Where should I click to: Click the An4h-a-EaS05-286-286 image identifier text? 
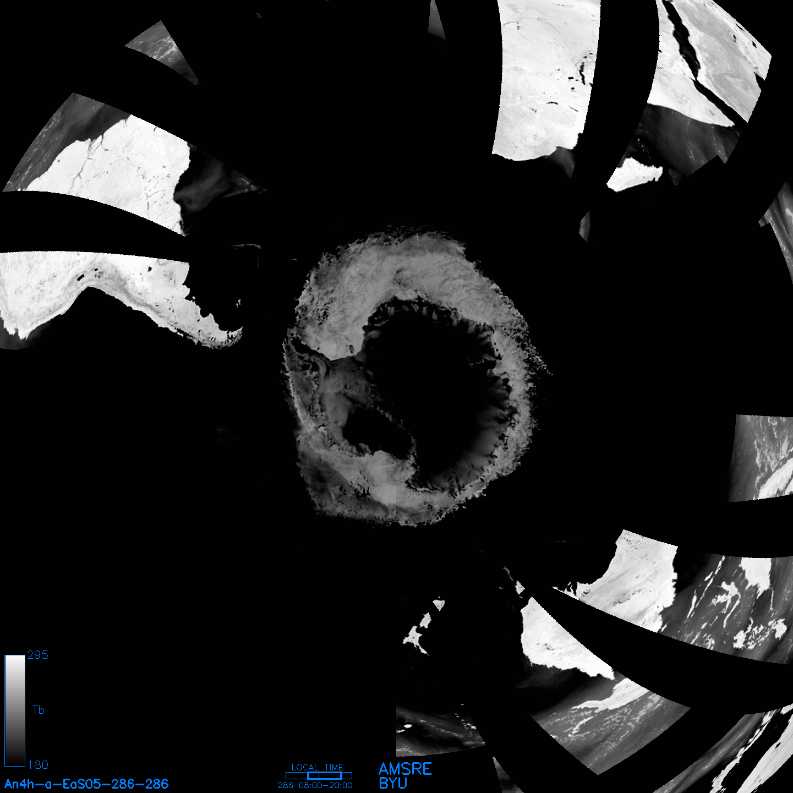tap(86, 784)
